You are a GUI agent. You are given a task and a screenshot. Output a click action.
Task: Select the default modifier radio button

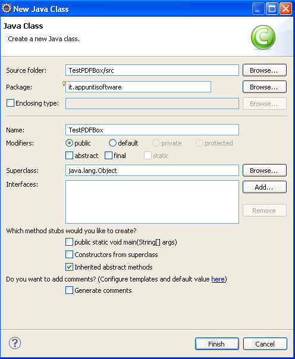[112, 143]
